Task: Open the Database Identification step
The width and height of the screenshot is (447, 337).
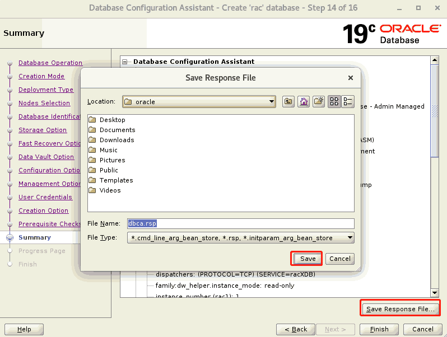Action: pyautogui.click(x=49, y=116)
